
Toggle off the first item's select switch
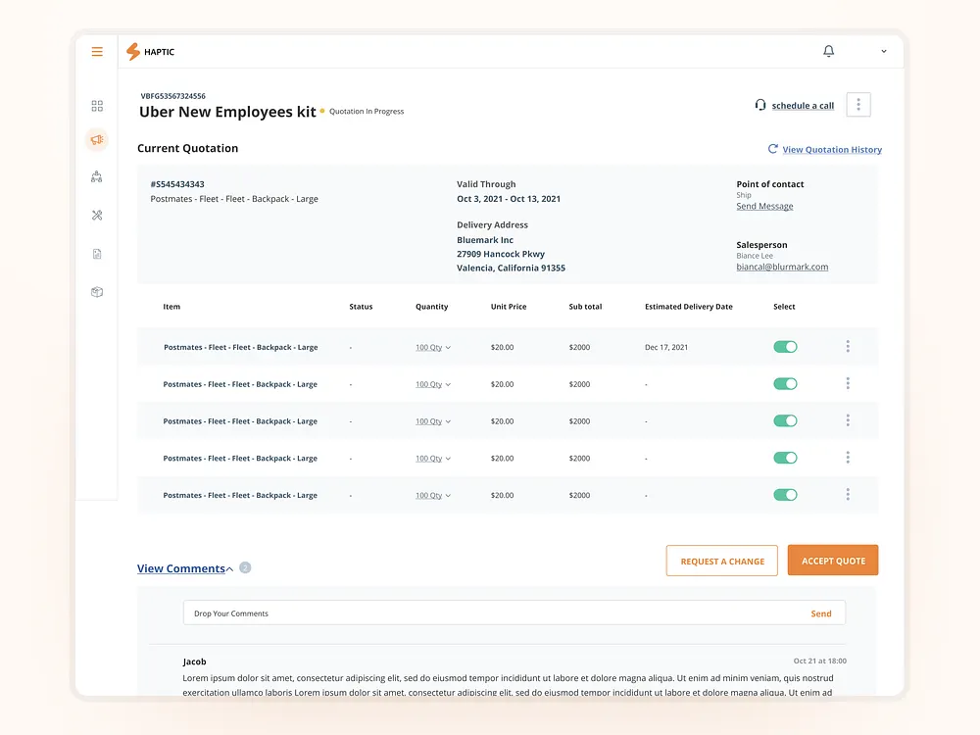point(785,347)
